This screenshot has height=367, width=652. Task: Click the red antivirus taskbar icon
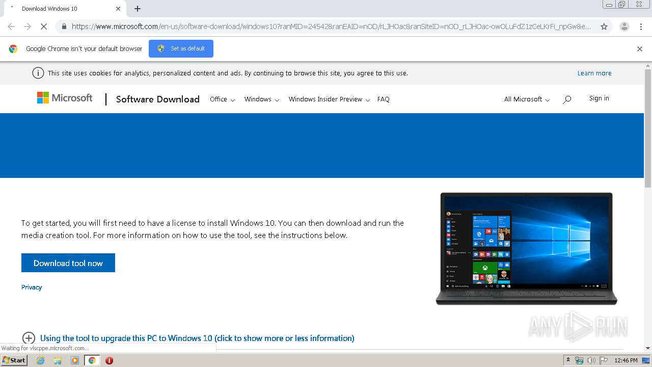tap(109, 360)
